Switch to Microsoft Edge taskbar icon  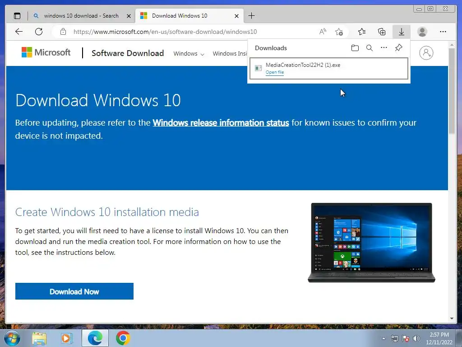[x=95, y=338]
